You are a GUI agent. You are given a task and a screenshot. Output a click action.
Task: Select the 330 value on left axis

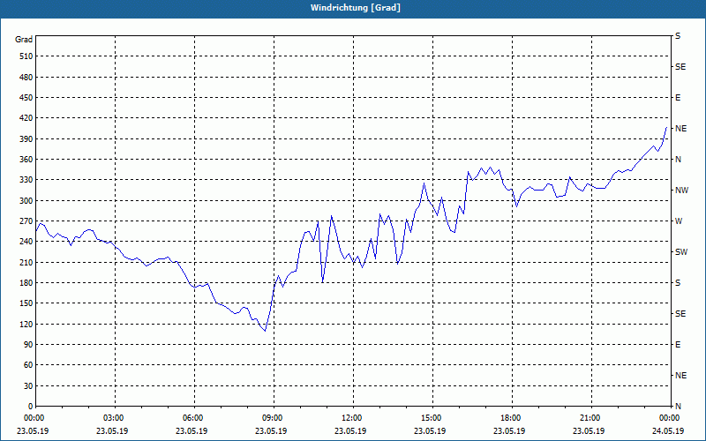[26, 180]
